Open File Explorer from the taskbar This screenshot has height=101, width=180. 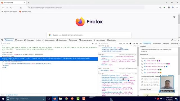[60, 98]
